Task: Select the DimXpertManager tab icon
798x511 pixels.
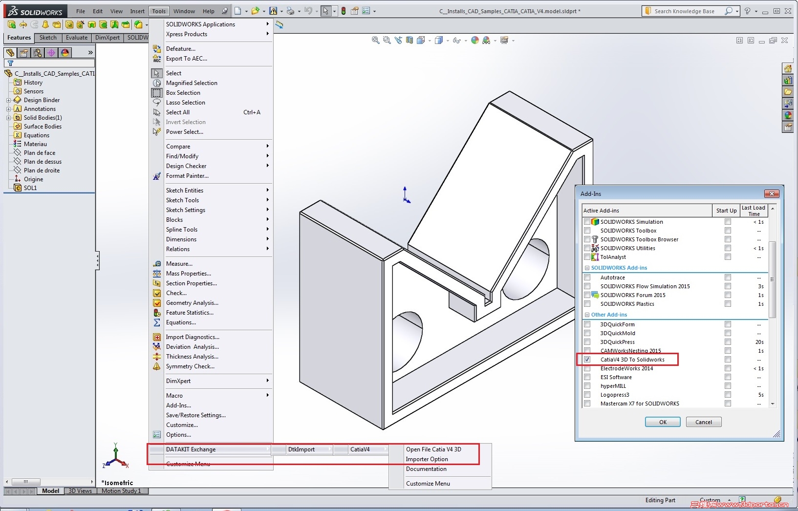Action: [51, 52]
